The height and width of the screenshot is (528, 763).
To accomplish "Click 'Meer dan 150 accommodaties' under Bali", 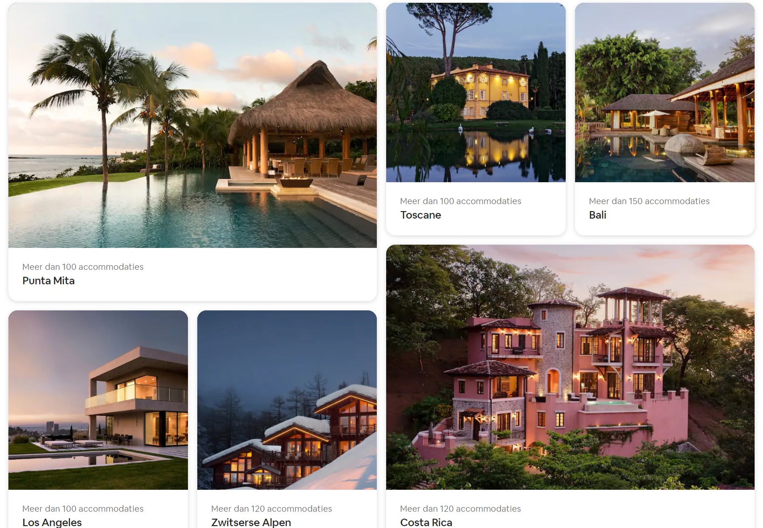I will [649, 201].
